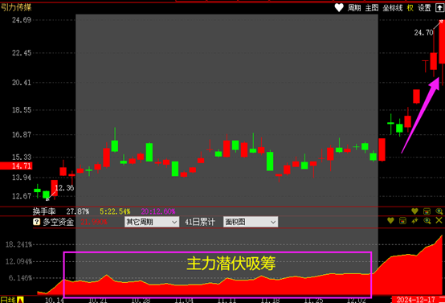The width and height of the screenshot is (445, 303).
Task: Click the question mark help icon
Action: [x=36, y=222]
